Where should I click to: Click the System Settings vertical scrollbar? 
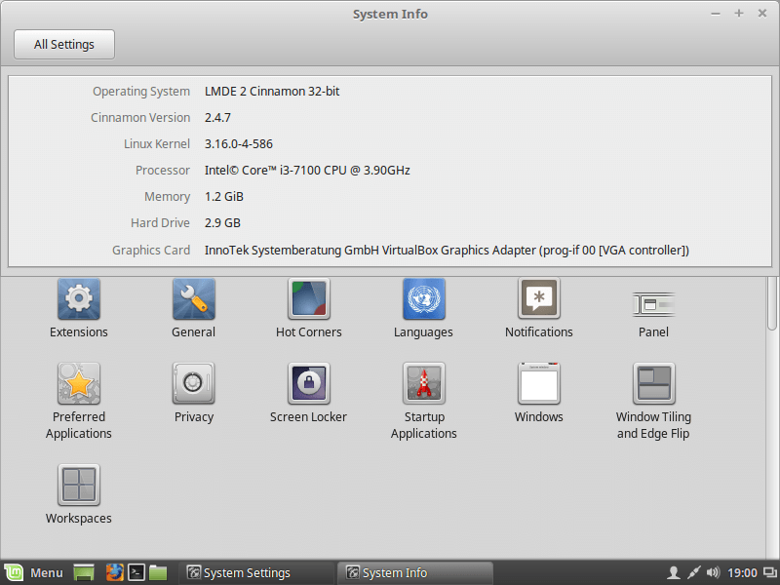pos(772,303)
